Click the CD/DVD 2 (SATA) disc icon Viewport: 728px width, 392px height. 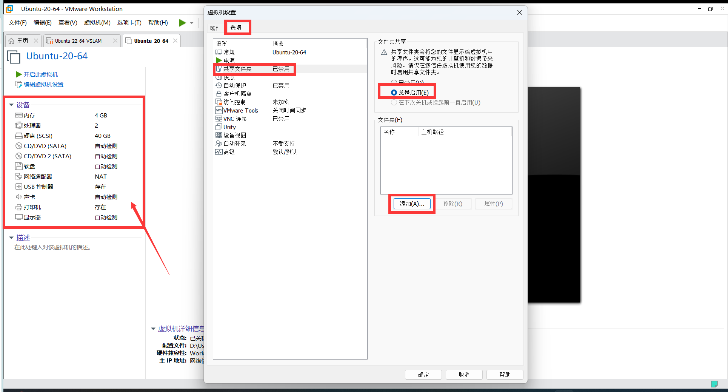point(19,156)
